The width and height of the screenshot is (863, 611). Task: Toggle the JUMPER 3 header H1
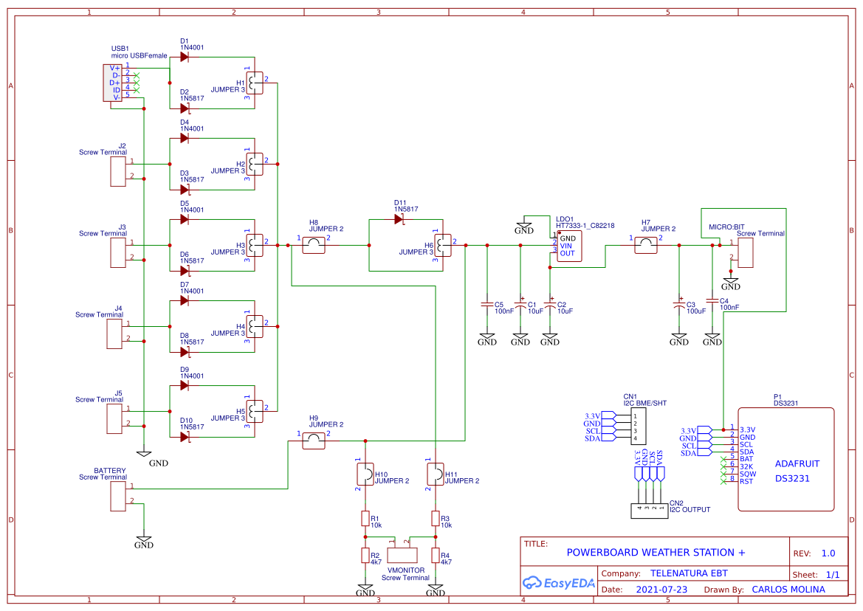tap(255, 84)
